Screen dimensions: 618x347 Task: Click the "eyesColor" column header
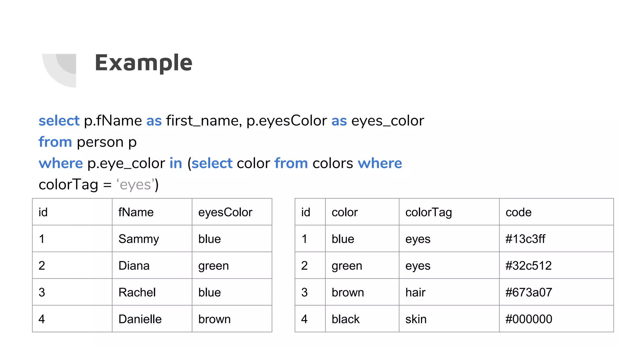tap(225, 212)
